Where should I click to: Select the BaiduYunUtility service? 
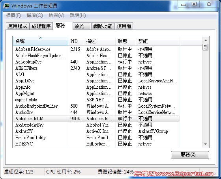pos(96,138)
